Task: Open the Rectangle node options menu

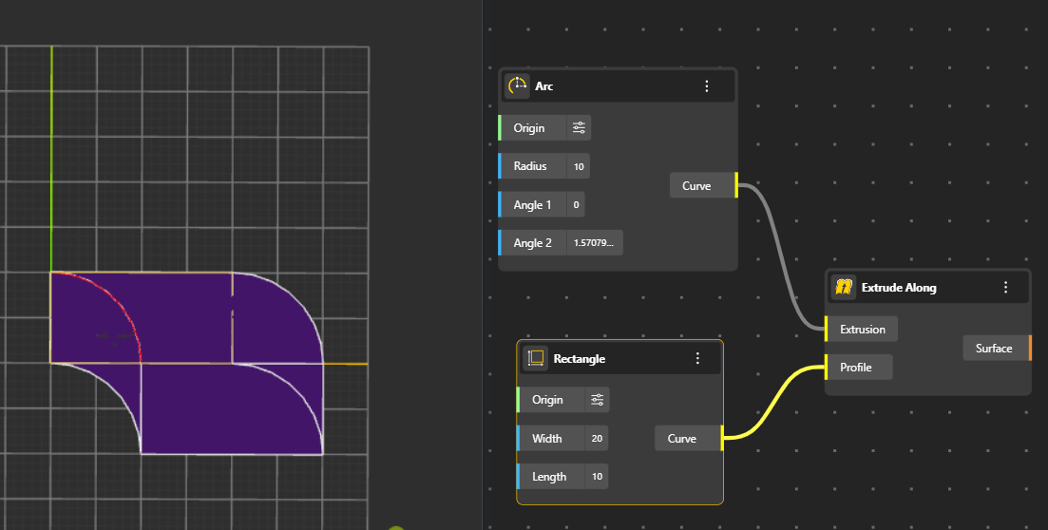Action: point(697,358)
